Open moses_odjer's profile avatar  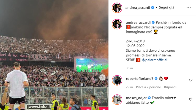tap(117, 100)
